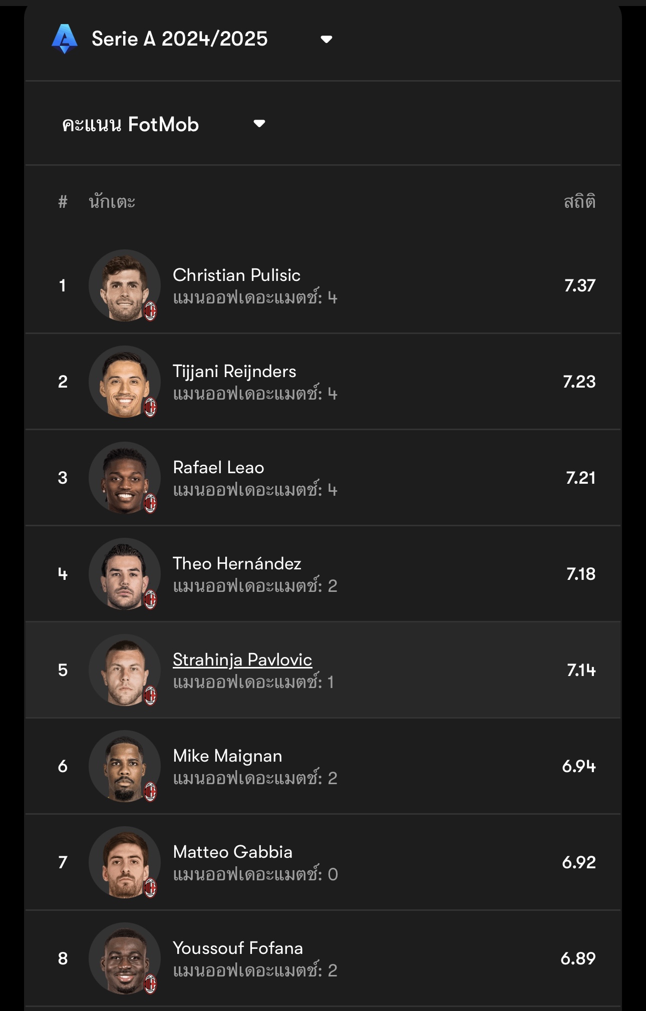Image resolution: width=646 pixels, height=1011 pixels.
Task: Click the สถิติ column header
Action: tap(579, 202)
